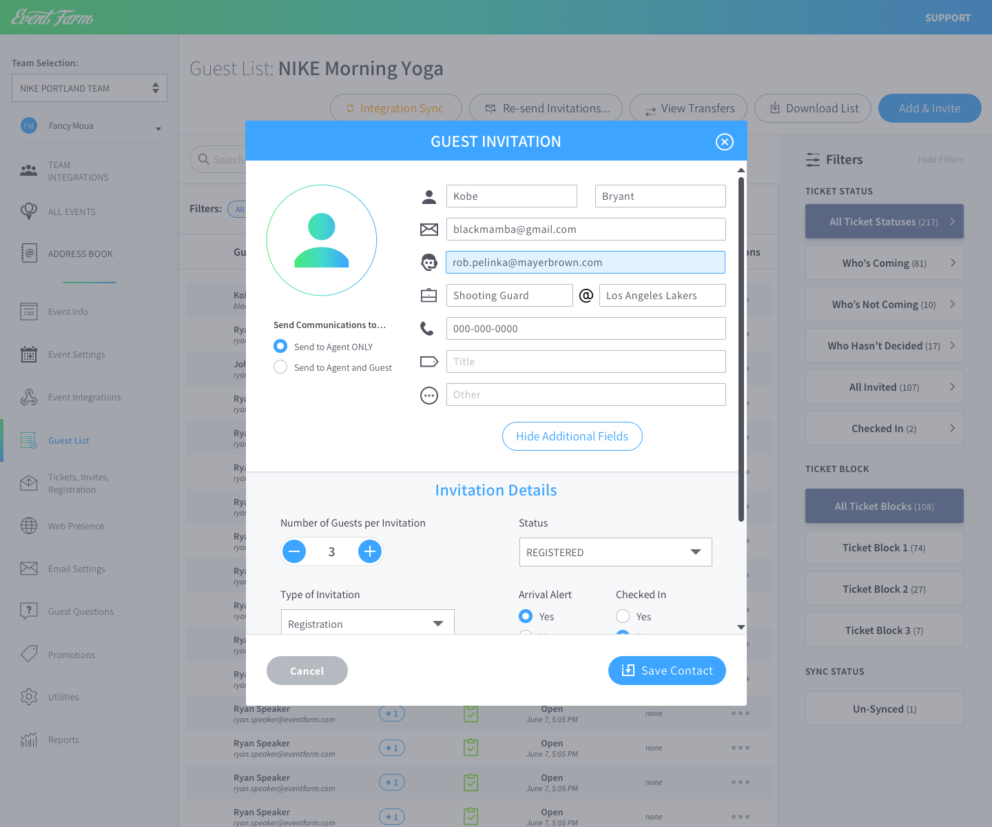
Task: Set Arrival Alert to Yes
Action: [x=526, y=616]
